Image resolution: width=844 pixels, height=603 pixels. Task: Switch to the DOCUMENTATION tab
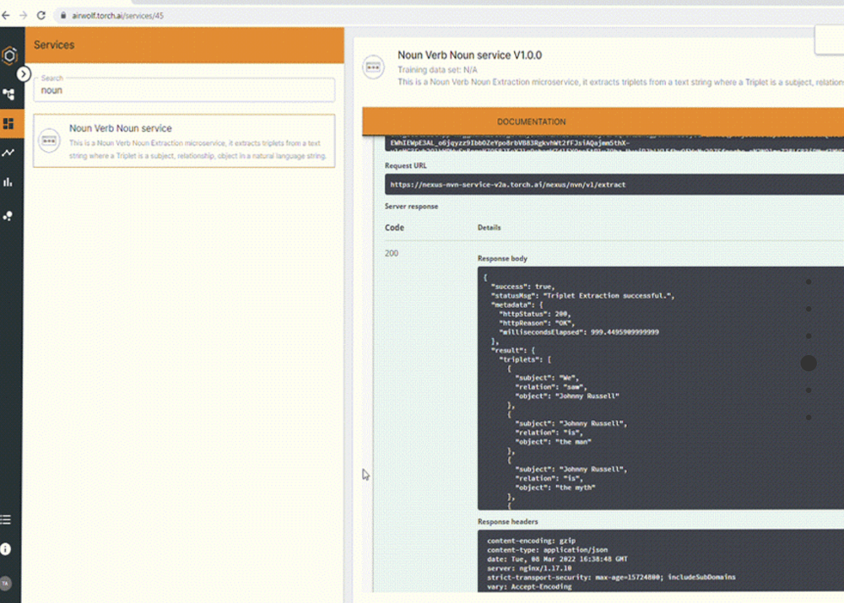531,121
